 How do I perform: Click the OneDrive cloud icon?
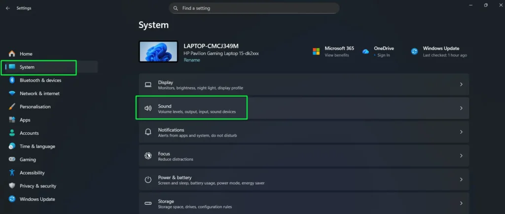365,52
